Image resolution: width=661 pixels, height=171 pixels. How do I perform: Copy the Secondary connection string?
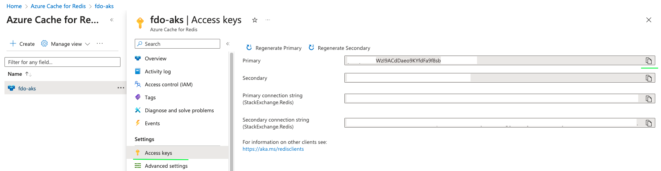point(648,123)
